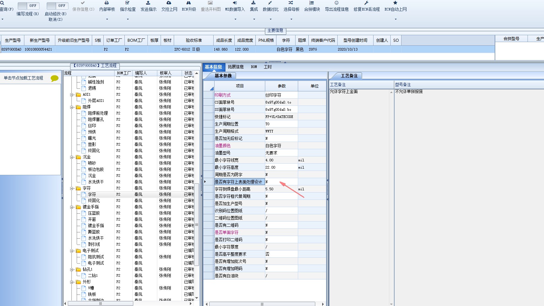The width and height of the screenshot is (544, 306).
Task: Click the MI数据导入 import icon
Action: coord(235,3)
